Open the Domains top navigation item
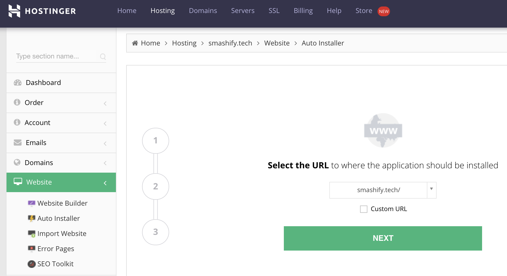507x276 pixels. (203, 11)
